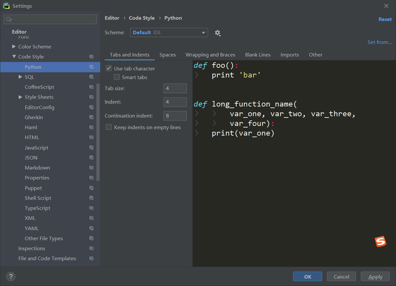Click project-level icon beside Shell Script
396x286 pixels.
pyautogui.click(x=92, y=198)
